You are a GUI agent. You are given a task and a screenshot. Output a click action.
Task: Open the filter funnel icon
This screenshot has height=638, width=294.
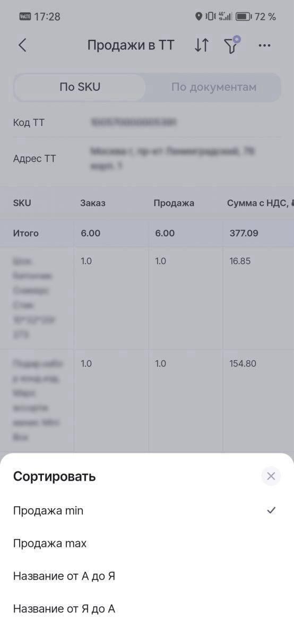pyautogui.click(x=232, y=45)
